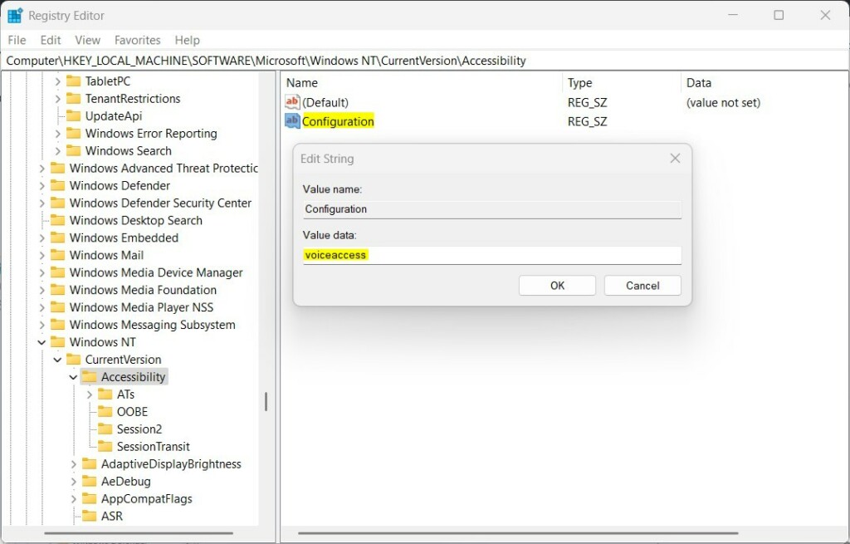Screen dimensions: 850x544
Task: Click the Windows Search folder icon
Action: 73,150
